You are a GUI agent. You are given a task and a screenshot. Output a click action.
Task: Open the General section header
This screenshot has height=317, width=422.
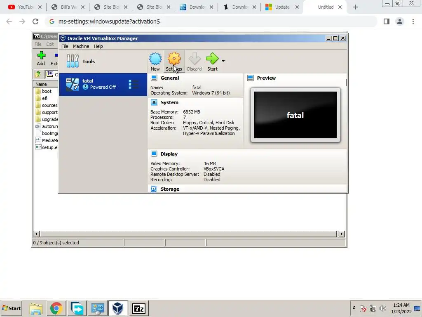pos(169,78)
